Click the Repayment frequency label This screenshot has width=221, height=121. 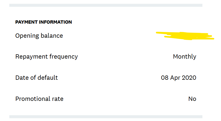point(47,57)
